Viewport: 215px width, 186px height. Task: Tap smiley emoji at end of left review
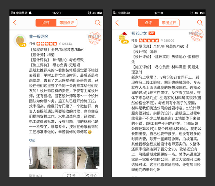(x=90, y=132)
